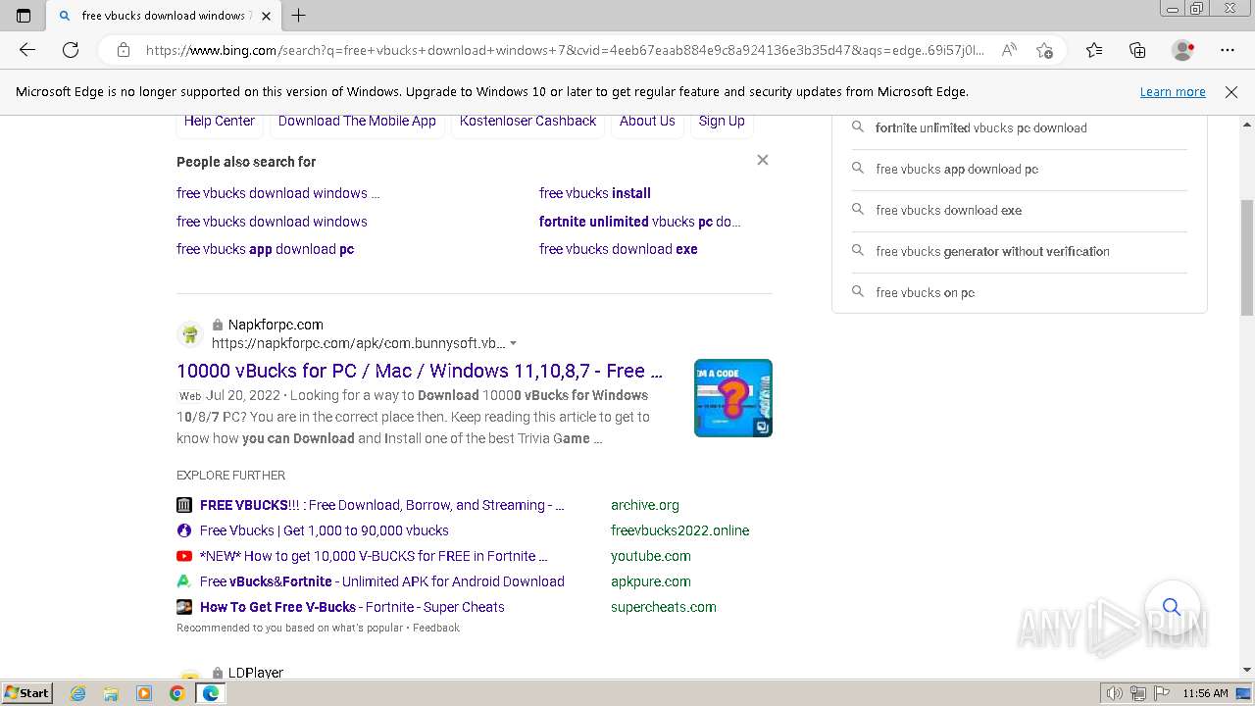View site information lock icon
This screenshot has height=706, width=1255.
[x=123, y=50]
